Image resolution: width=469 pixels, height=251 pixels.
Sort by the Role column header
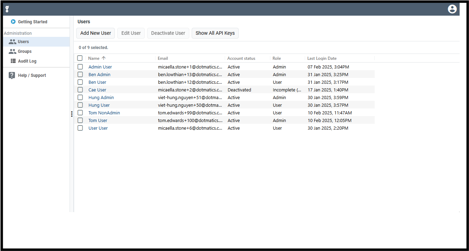[x=277, y=58]
